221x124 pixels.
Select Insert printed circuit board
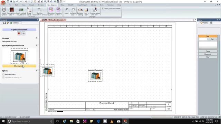pyautogui.click(x=21, y=11)
